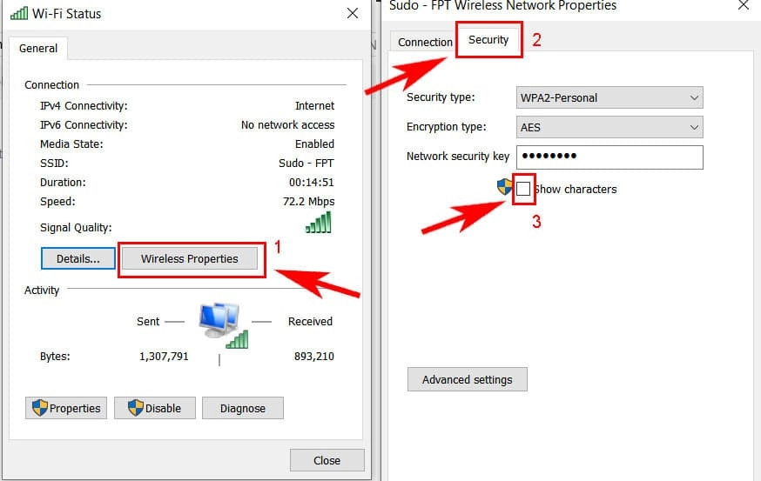The height and width of the screenshot is (481, 761).
Task: Enable the Show characters checkbox
Action: [x=523, y=189]
